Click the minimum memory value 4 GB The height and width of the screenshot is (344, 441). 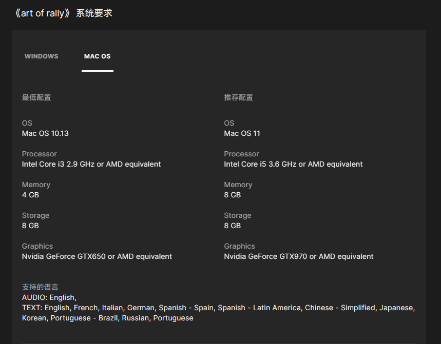(30, 195)
